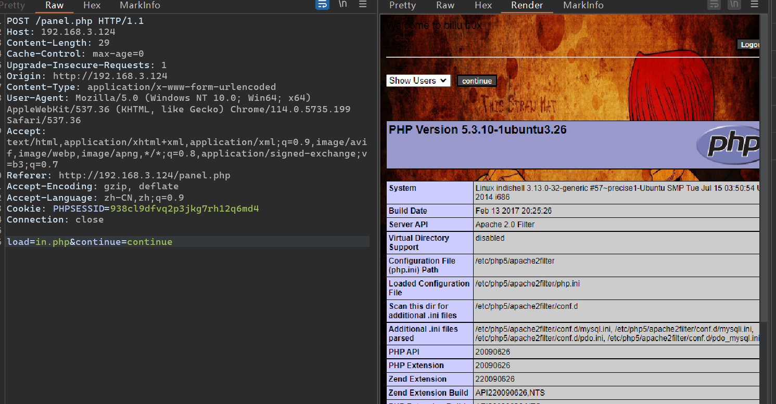
Task: Open the request MarkInfo tab
Action: 139,5
